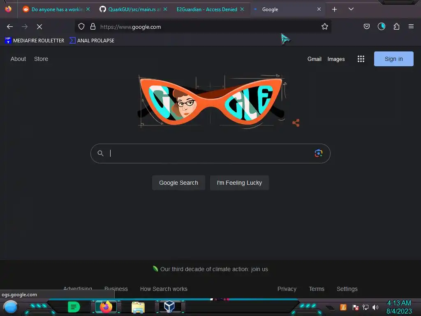Open the climate action join us link

pos(214,269)
